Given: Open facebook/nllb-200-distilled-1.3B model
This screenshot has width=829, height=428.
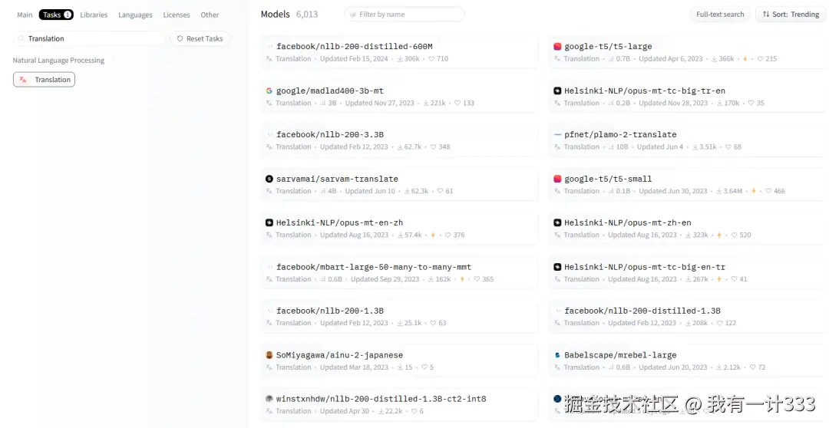Looking at the screenshot, I should click(x=687, y=317).
